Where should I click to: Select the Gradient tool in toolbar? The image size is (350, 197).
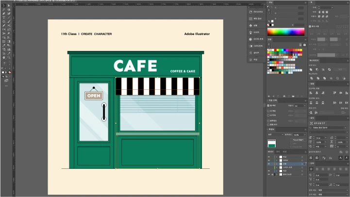pyautogui.click(x=9, y=42)
